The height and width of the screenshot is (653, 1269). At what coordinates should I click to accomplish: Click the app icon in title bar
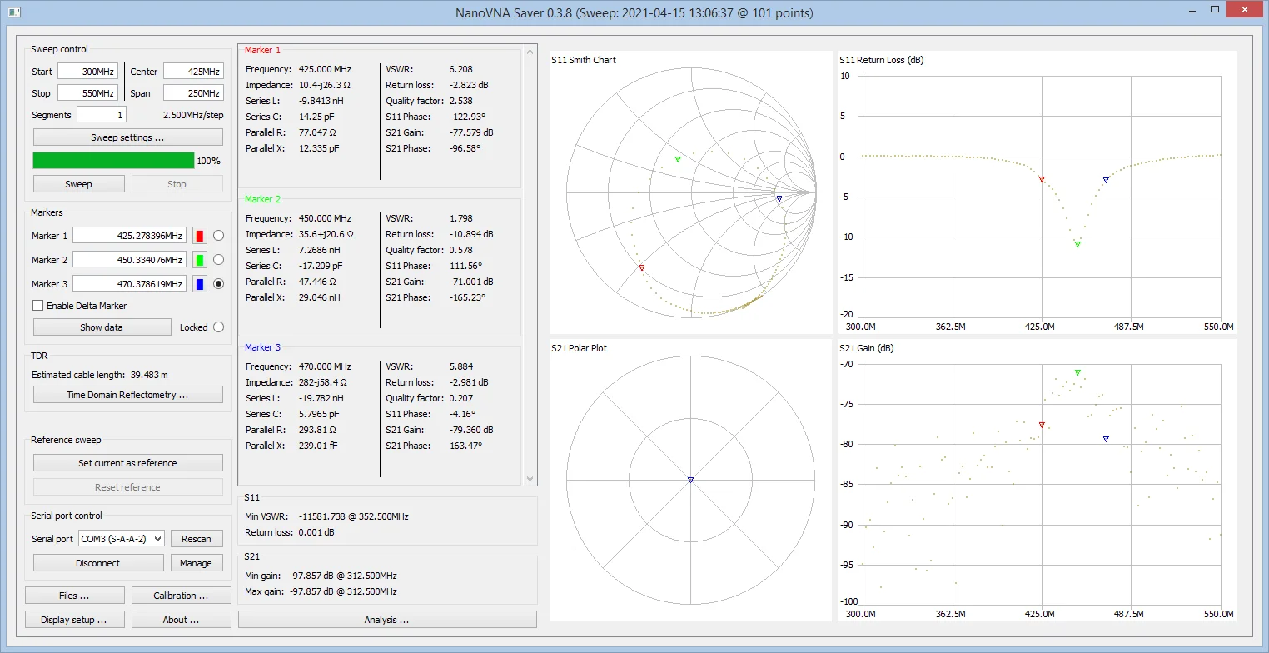pos(12,12)
